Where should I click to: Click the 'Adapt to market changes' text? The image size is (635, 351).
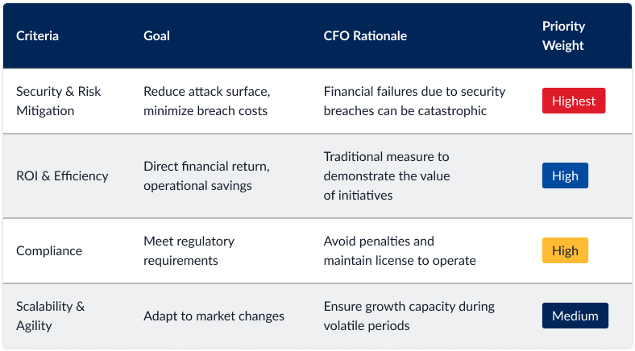(x=214, y=316)
